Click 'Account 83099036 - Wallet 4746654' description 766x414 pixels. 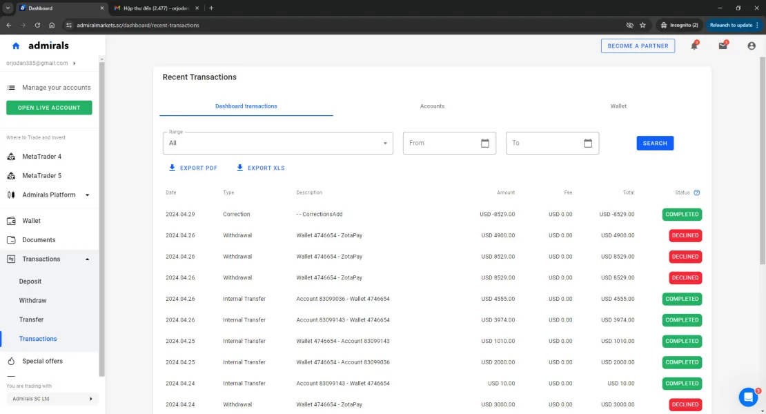[x=343, y=299]
